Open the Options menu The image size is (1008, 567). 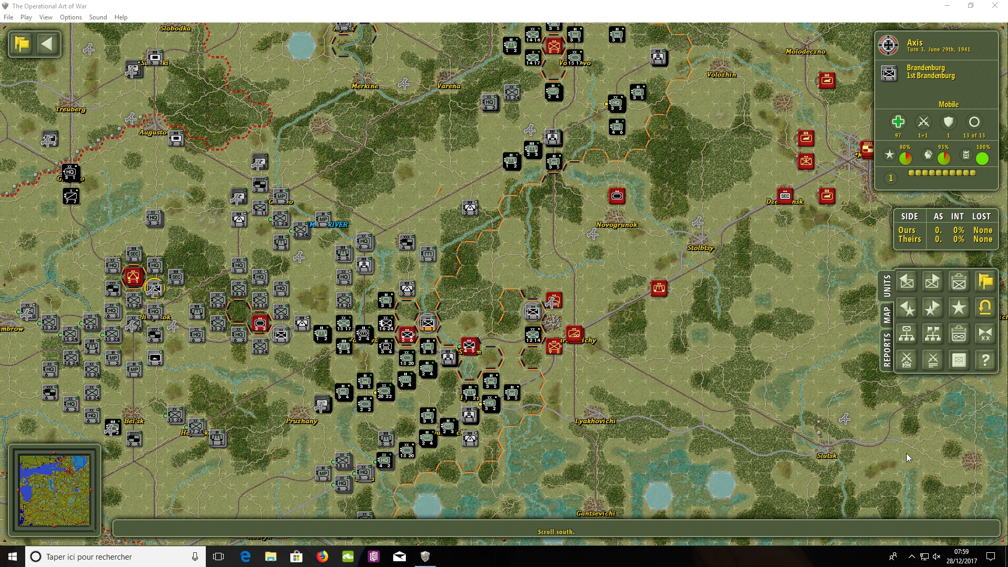click(71, 17)
